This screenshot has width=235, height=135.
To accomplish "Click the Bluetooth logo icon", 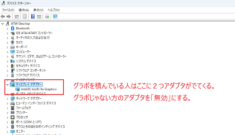I will tap(13, 28).
